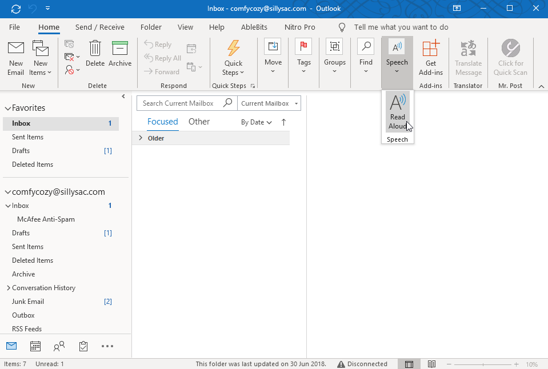Expand the Older message group

point(141,138)
